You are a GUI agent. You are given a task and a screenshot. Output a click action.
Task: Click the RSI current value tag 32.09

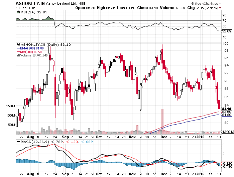coord(227,31)
